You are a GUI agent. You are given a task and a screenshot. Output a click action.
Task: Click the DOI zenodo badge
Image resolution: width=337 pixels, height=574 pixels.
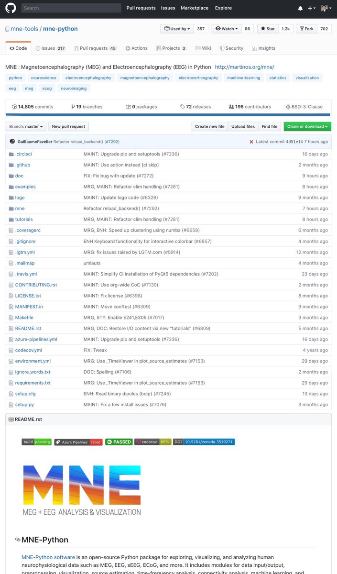(x=204, y=442)
